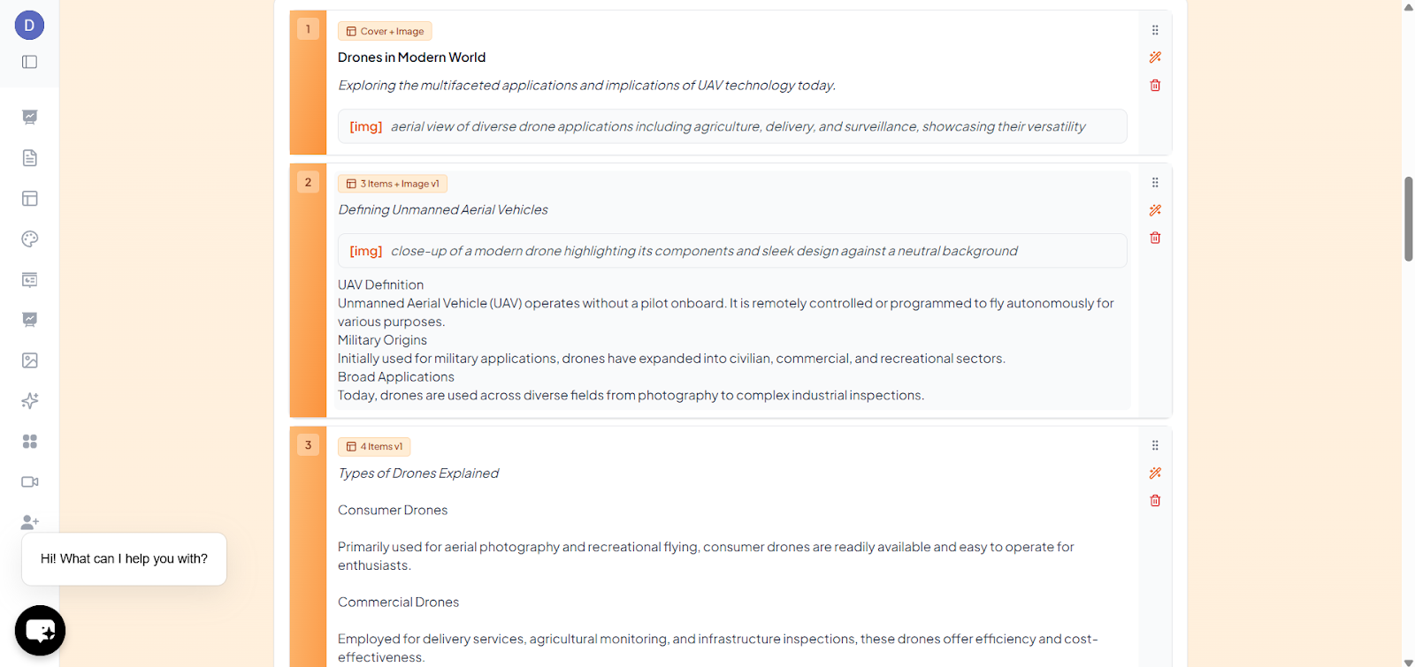Open the document icon in sidebar

click(29, 158)
